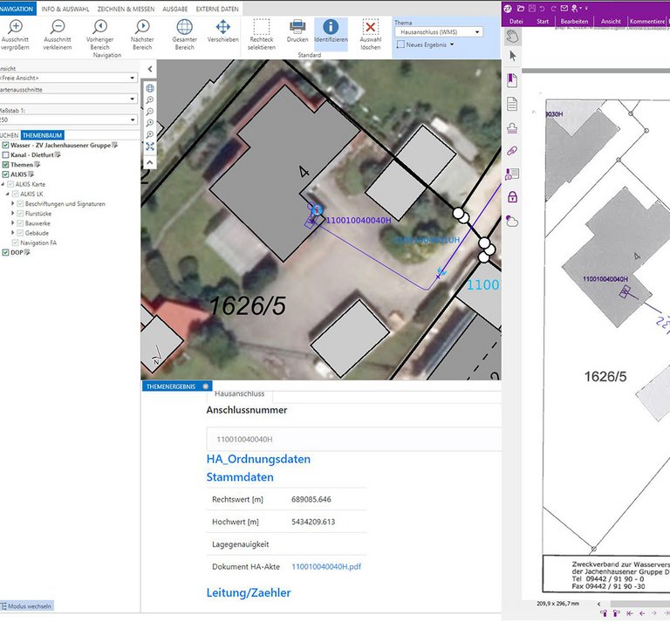Click horizontal scrollbar in PDF viewer
This screenshot has height=622, width=670.
point(639,604)
